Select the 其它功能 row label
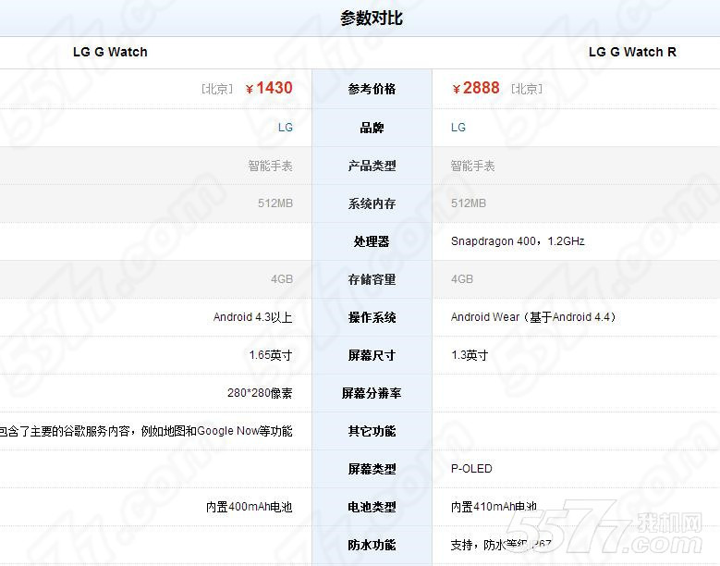This screenshot has width=720, height=566. tap(372, 431)
